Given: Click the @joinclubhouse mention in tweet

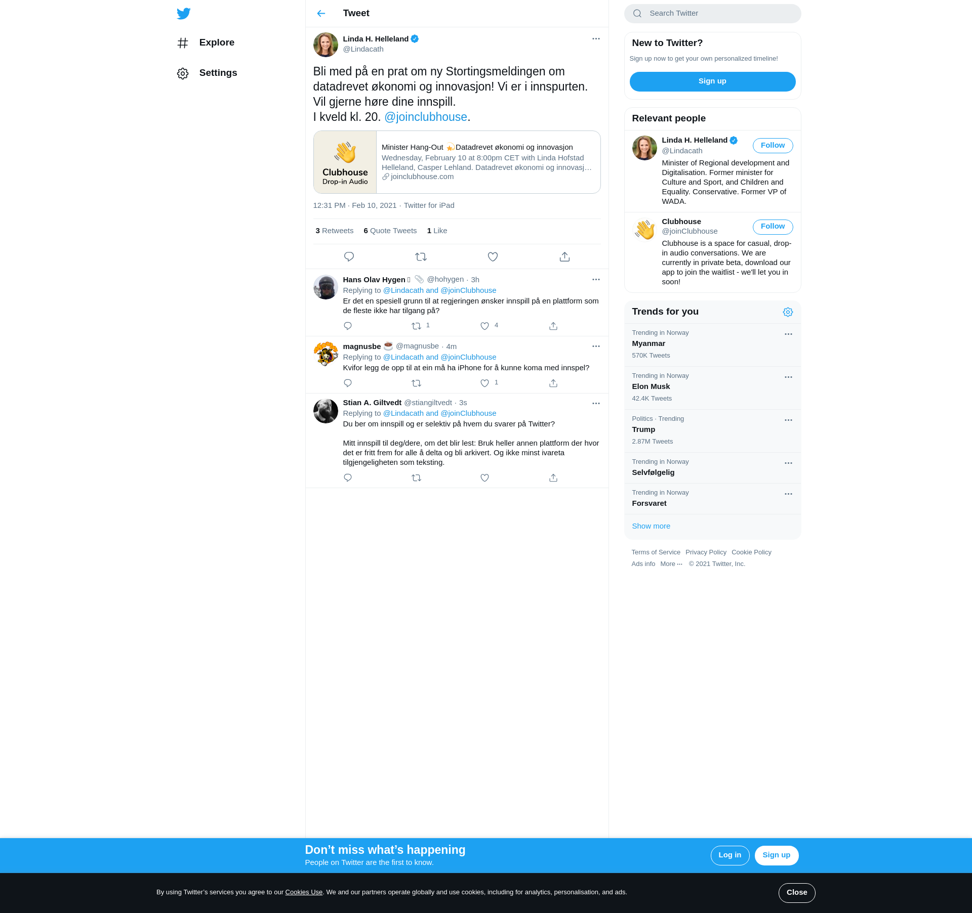Looking at the screenshot, I should point(426,117).
